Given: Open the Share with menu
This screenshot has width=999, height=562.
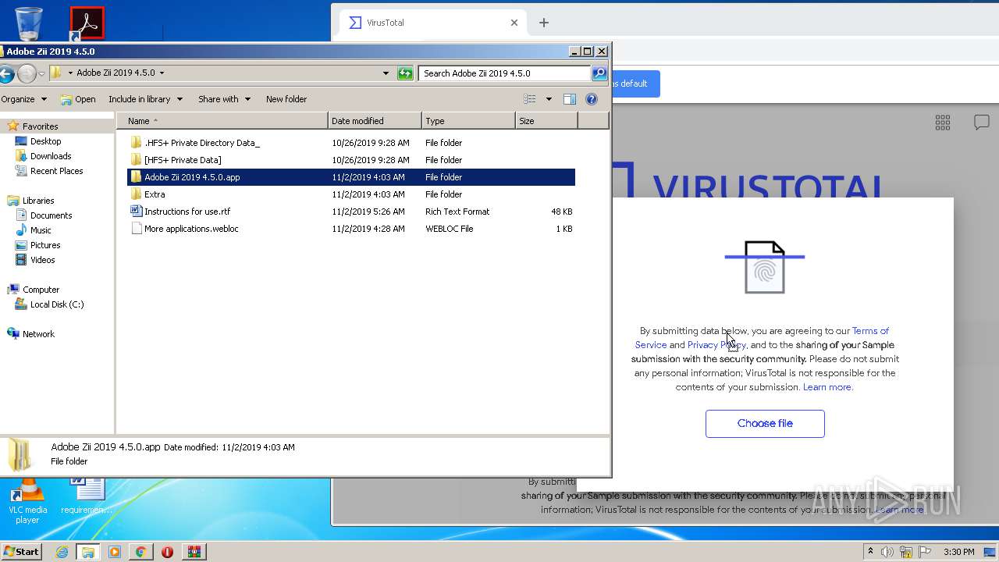Looking at the screenshot, I should pos(224,99).
